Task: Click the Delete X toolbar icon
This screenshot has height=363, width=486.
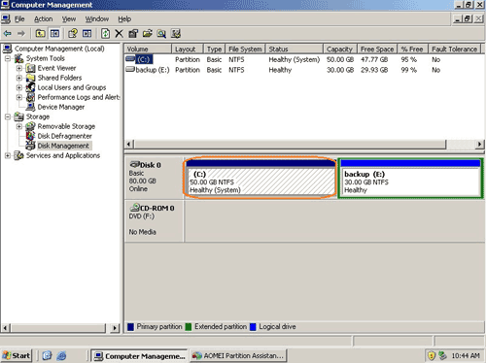Action: coord(119,33)
